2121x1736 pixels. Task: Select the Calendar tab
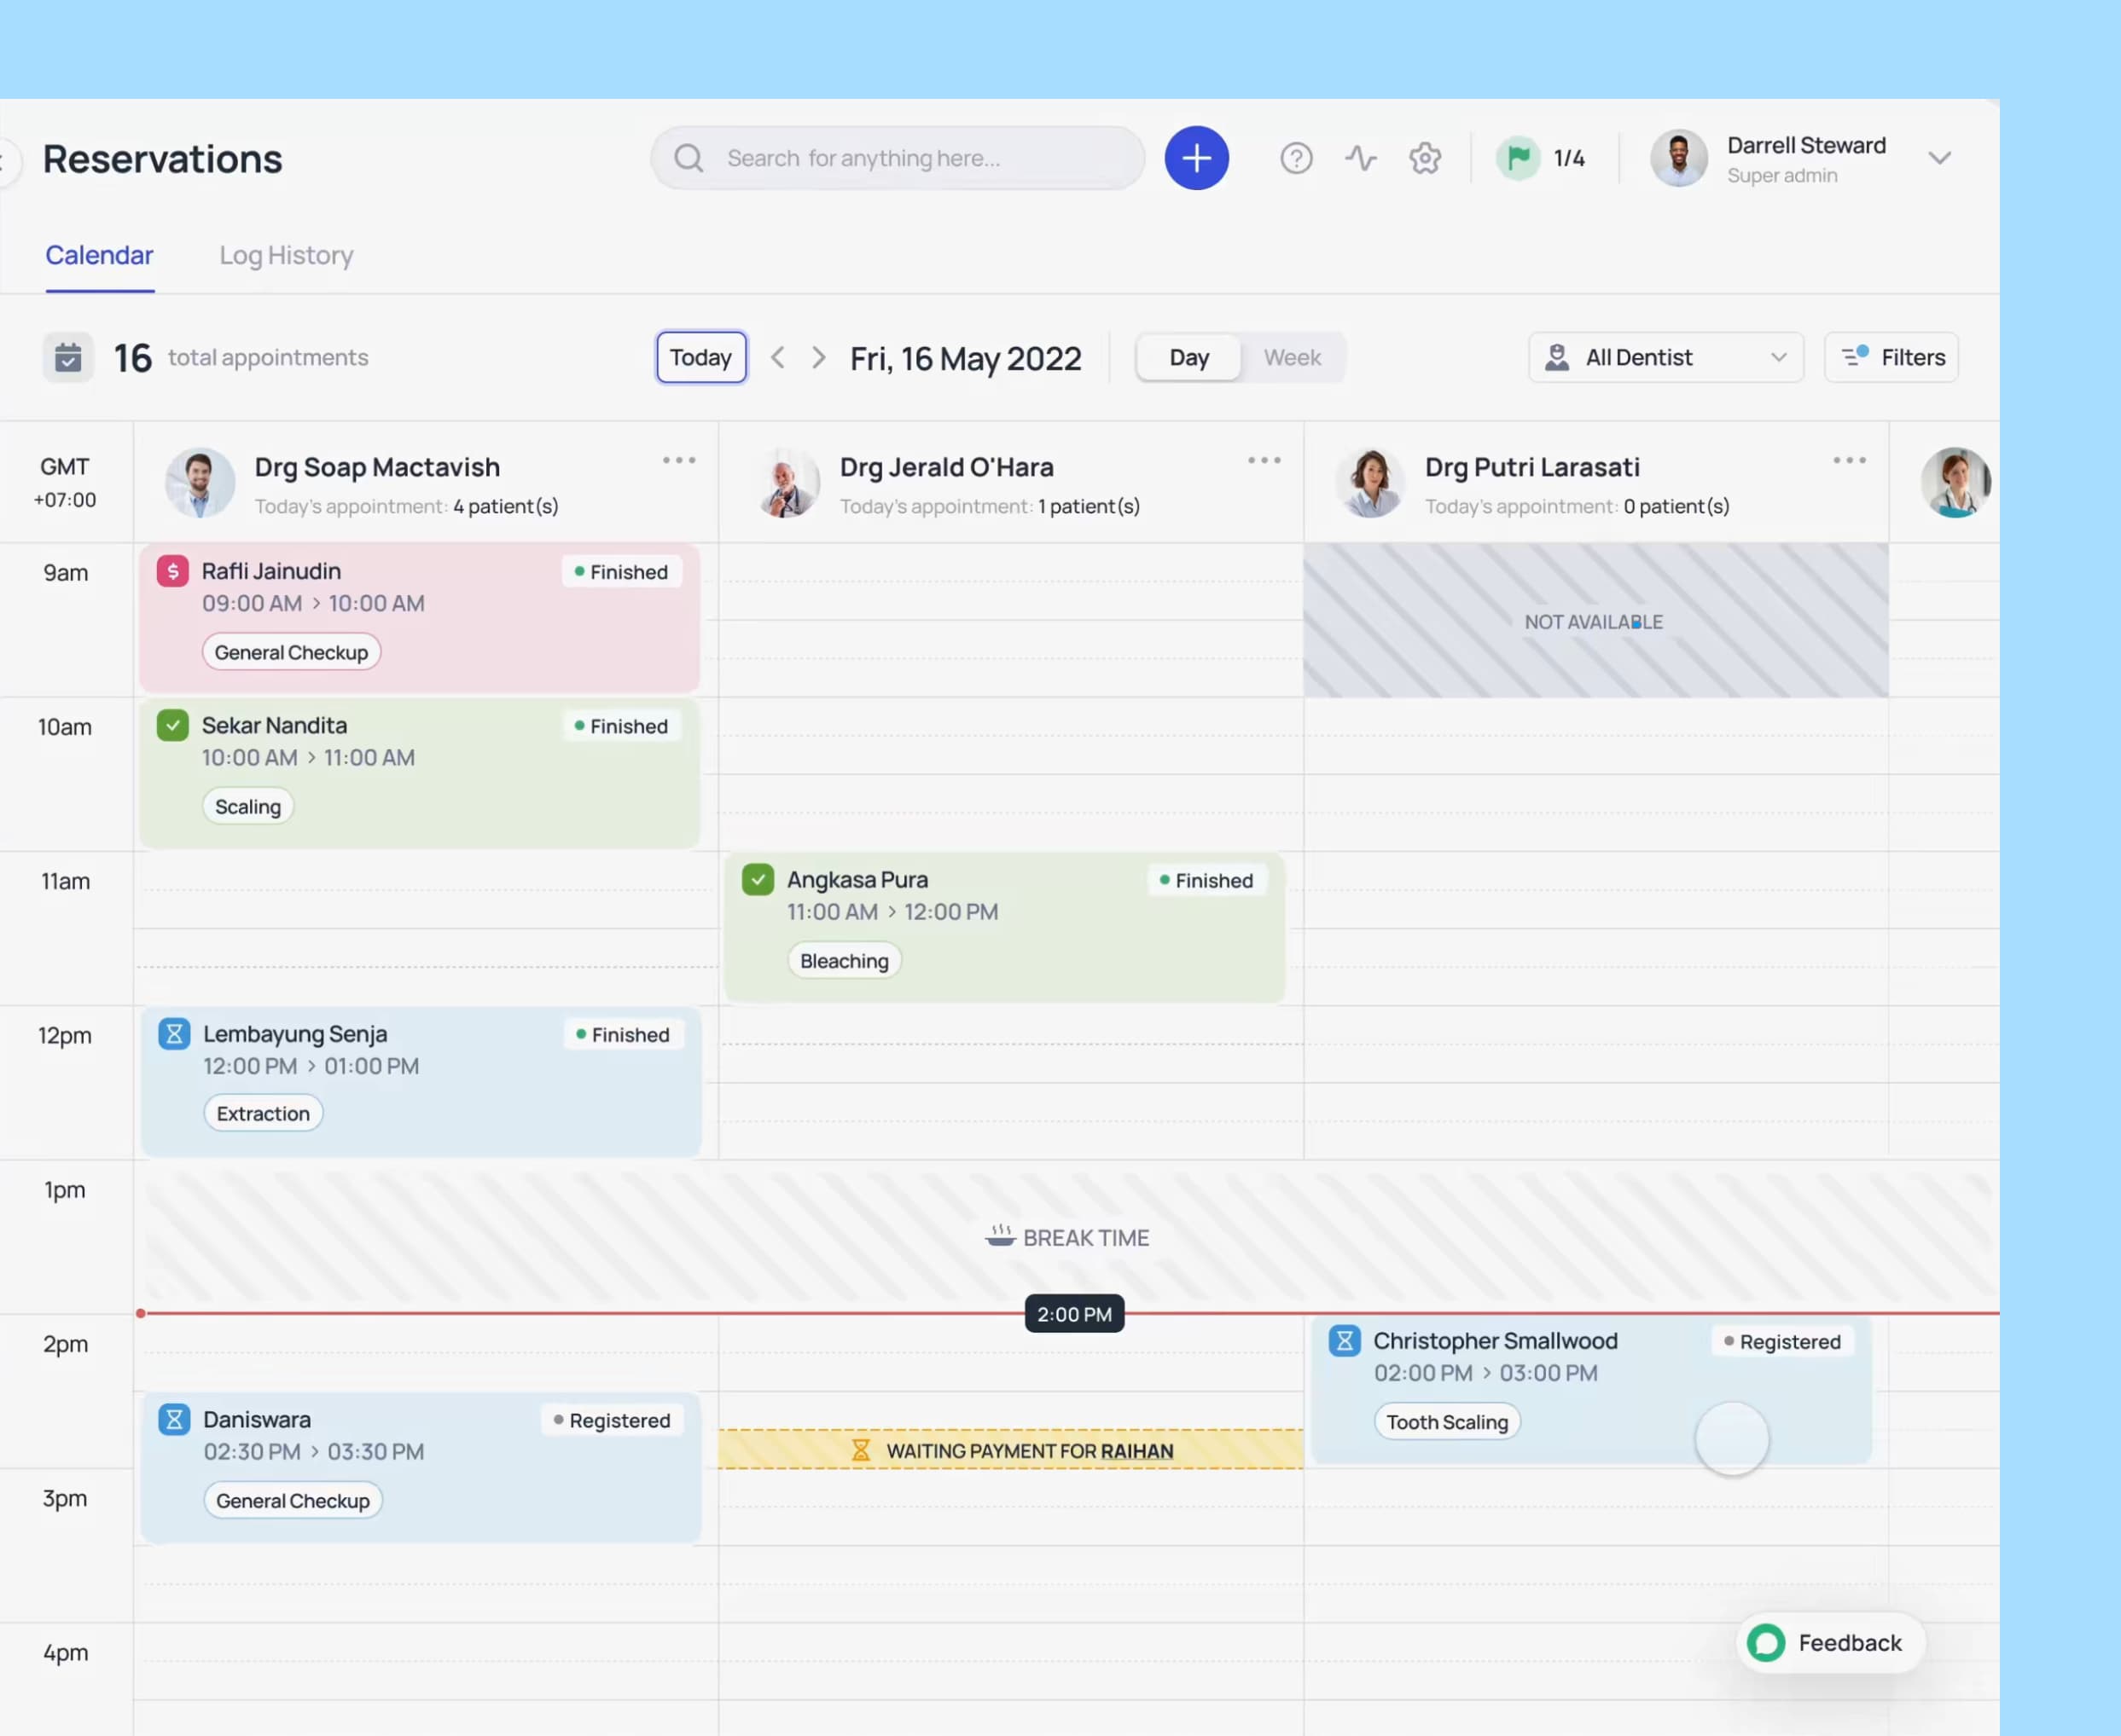click(99, 255)
